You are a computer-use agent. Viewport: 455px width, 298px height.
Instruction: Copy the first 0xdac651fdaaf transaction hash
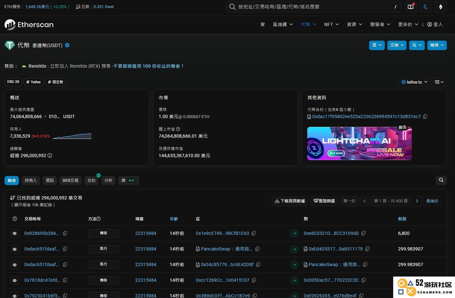[x=65, y=249]
